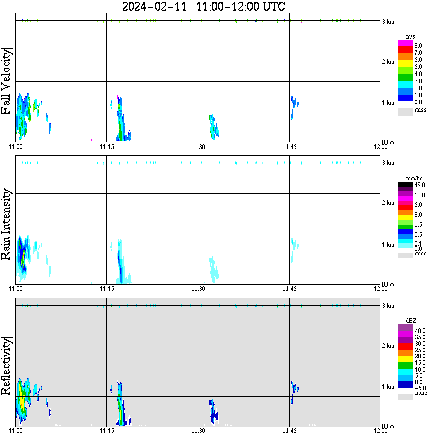Click the 11:00 tick under the Reflectivity plot
The height and width of the screenshot is (440, 431).
[16, 431]
